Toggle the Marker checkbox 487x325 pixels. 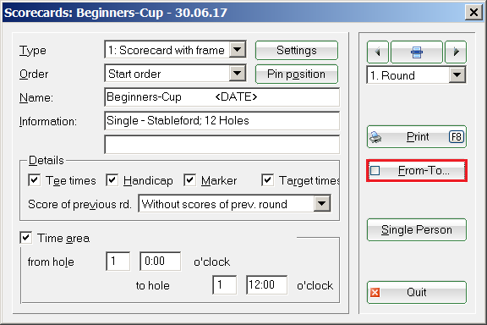pos(189,180)
